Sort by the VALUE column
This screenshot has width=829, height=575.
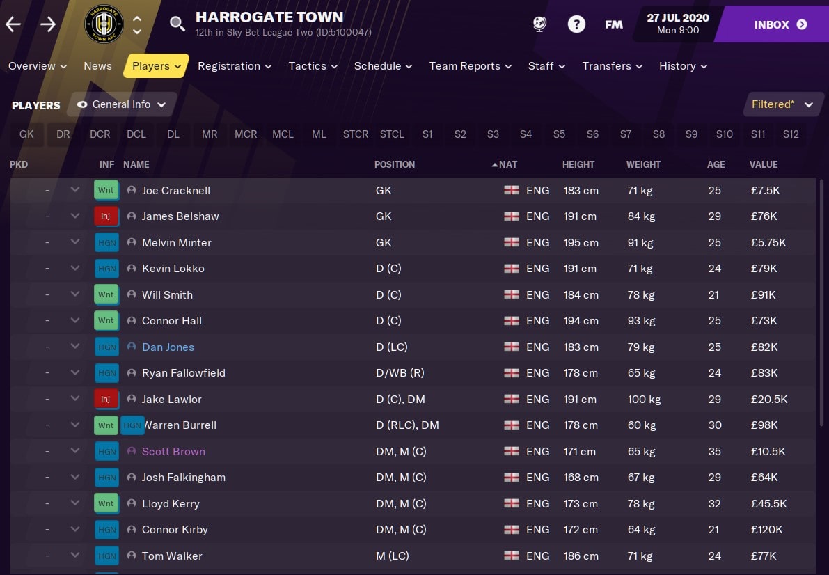pyautogui.click(x=764, y=164)
